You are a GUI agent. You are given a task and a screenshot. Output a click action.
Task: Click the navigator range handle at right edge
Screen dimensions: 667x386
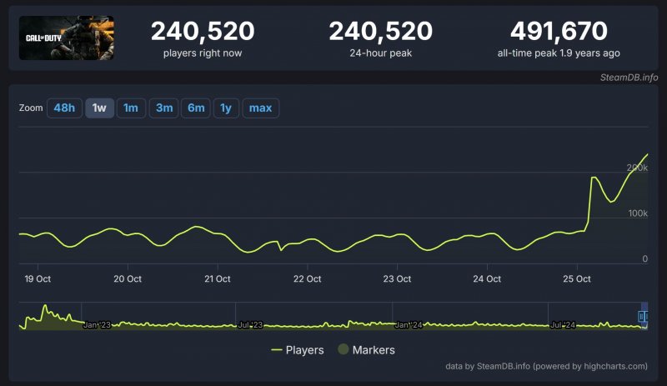pos(643,316)
